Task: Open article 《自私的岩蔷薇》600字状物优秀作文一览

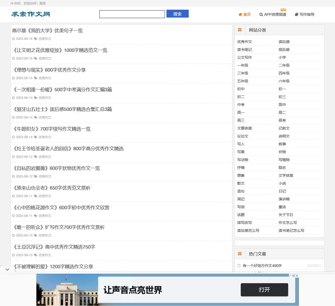Action: point(56,168)
